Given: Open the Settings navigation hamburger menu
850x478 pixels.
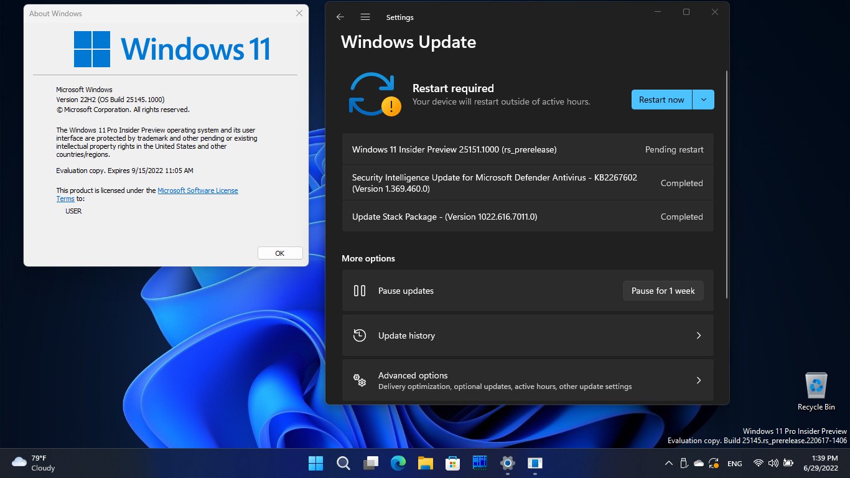Looking at the screenshot, I should pyautogui.click(x=365, y=17).
